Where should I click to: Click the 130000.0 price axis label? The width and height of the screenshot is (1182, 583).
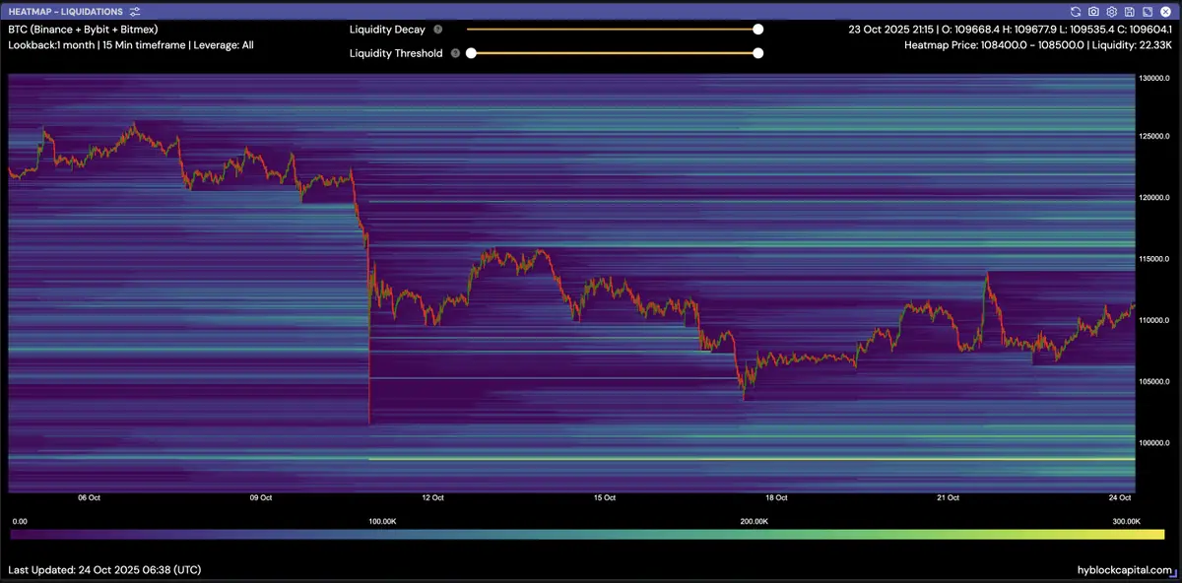[1156, 77]
